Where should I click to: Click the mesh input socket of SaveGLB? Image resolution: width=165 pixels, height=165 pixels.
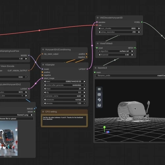95,72
